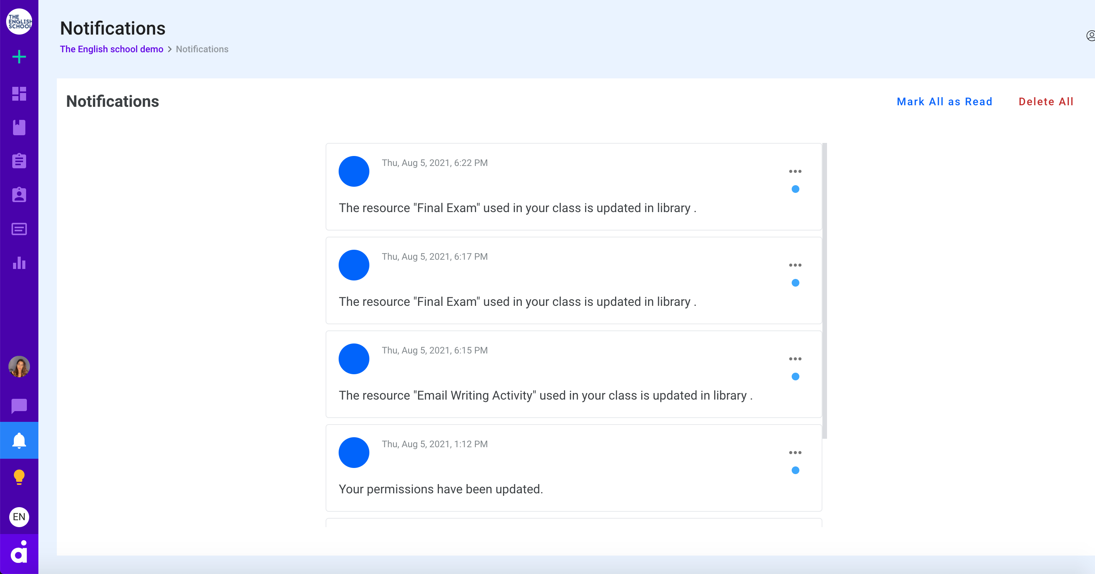Image resolution: width=1095 pixels, height=574 pixels.
Task: Open the chat messages icon in sidebar
Action: (19, 406)
